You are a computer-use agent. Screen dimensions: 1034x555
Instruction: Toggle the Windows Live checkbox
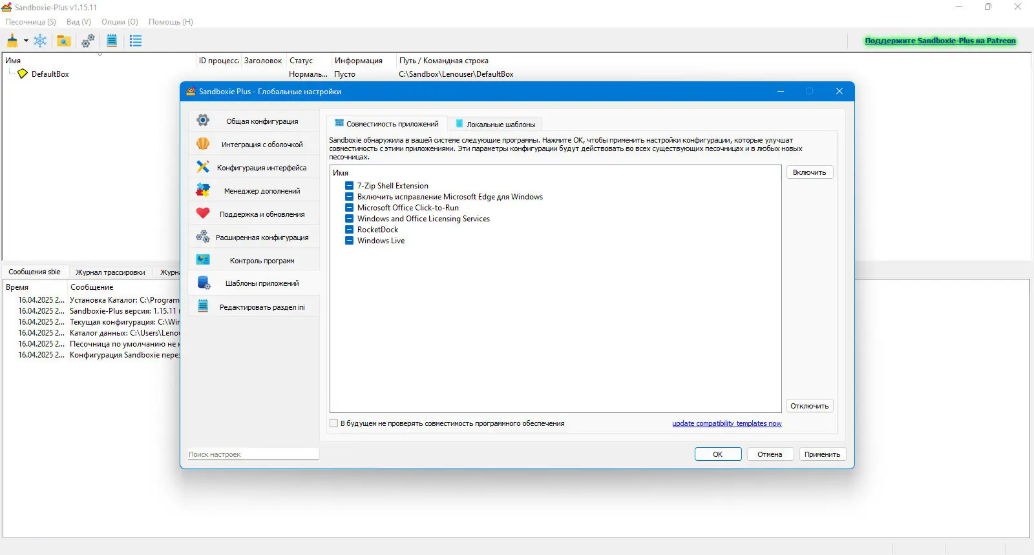pyautogui.click(x=349, y=240)
